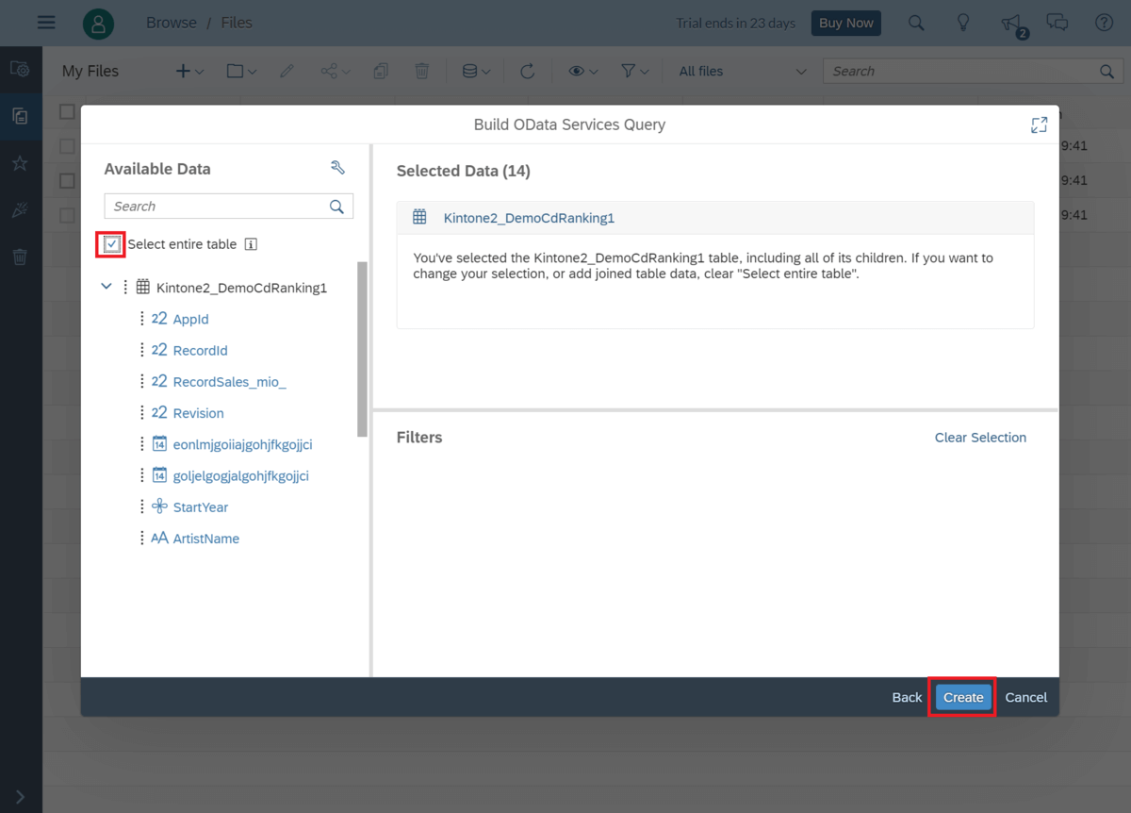Screen dimensions: 1131x813
Task: Click the Available Data list scrollbar
Action: click(363, 349)
